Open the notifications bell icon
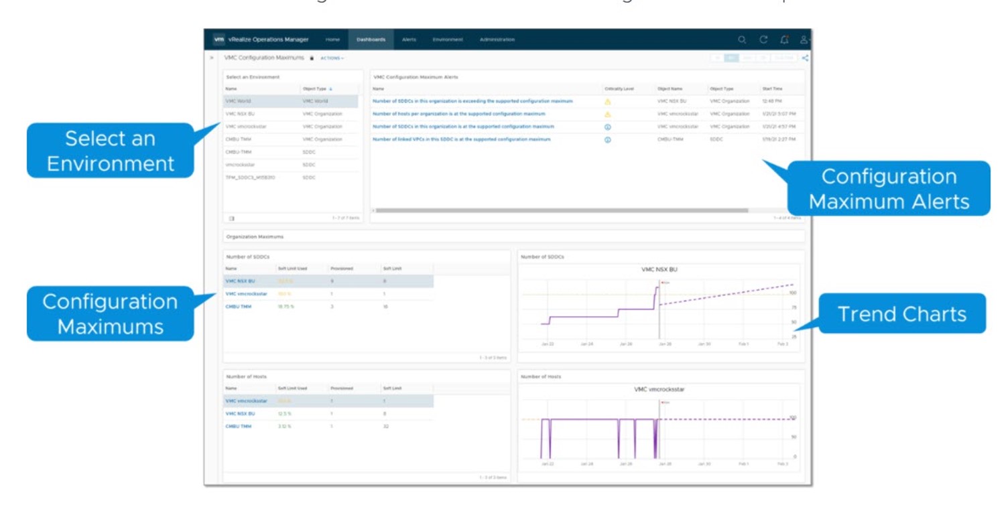 coord(784,40)
